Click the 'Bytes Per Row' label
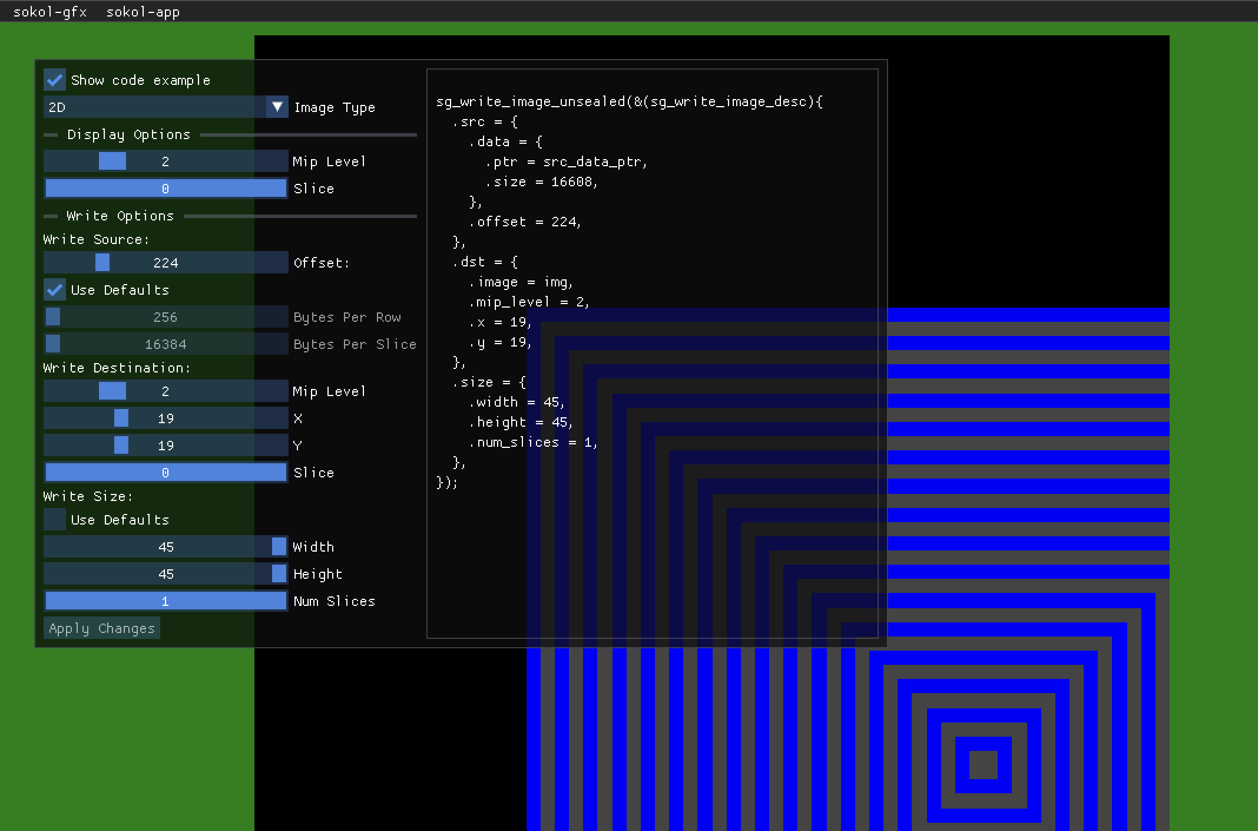 coord(347,317)
